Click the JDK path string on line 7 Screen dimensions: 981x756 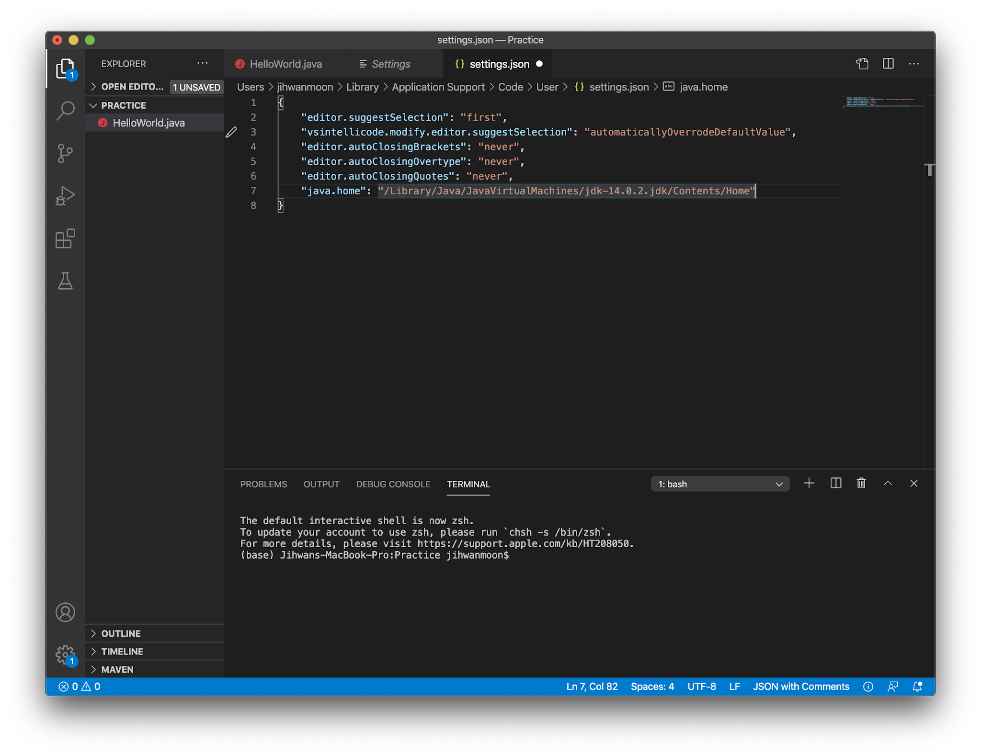[x=567, y=191]
